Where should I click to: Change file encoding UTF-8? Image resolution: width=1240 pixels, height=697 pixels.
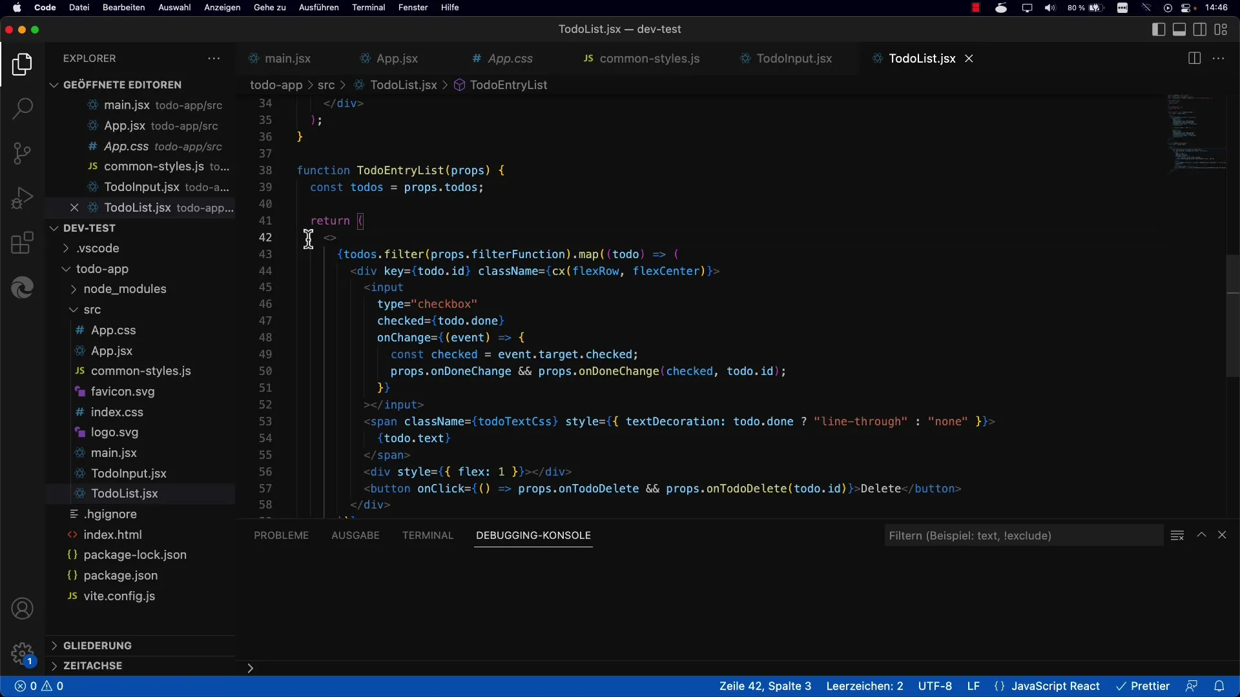tap(935, 686)
